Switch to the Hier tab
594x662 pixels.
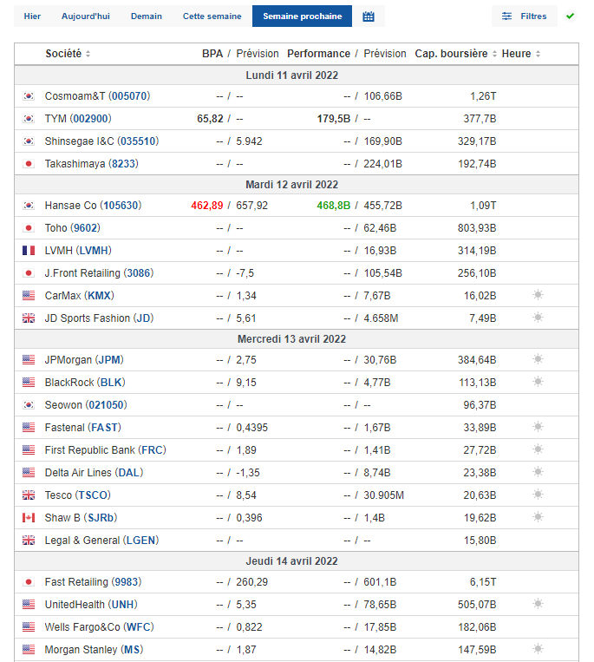32,16
